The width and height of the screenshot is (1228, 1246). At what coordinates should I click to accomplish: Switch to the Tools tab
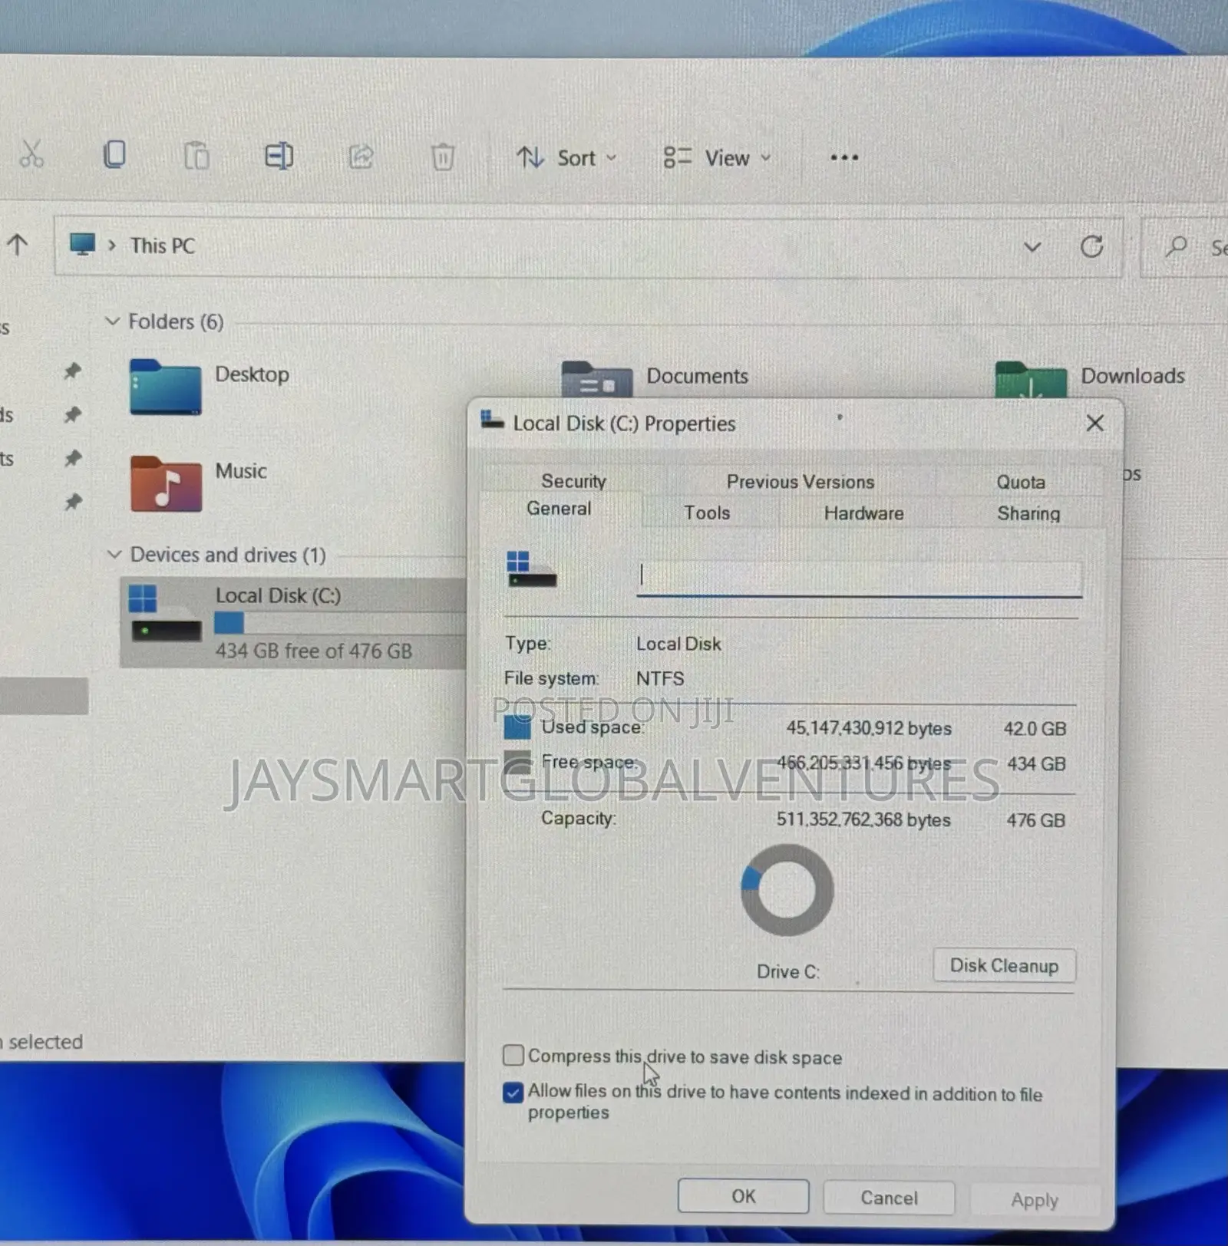(707, 513)
